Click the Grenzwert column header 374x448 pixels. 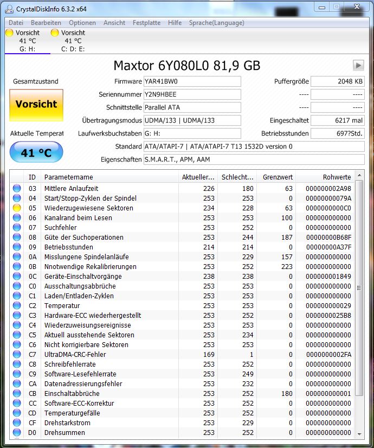point(276,177)
